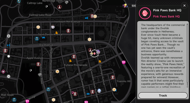Click the Caltrop Lake label
This screenshot has height=103, width=190.
click(35, 3)
